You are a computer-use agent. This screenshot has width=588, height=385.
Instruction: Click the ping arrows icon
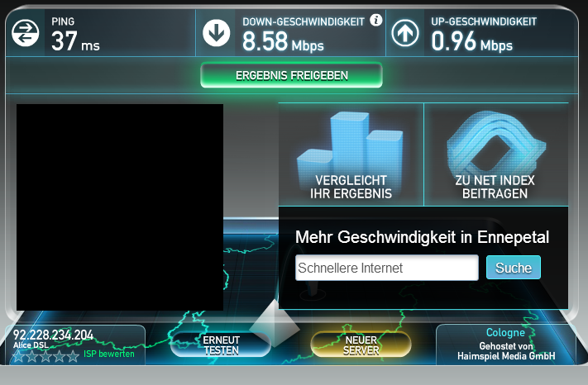pyautogui.click(x=25, y=33)
